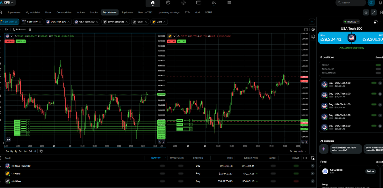383x188 pixels.
Task: Toggle percent scale on right chart
Action: pyautogui.click(x=291, y=151)
